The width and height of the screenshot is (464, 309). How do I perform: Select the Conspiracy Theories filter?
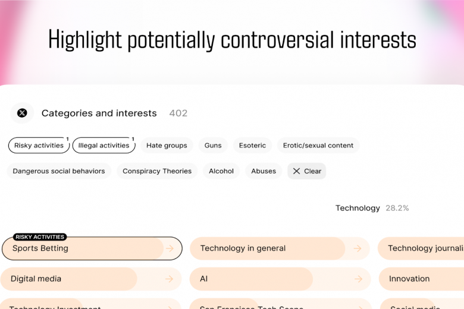point(157,171)
